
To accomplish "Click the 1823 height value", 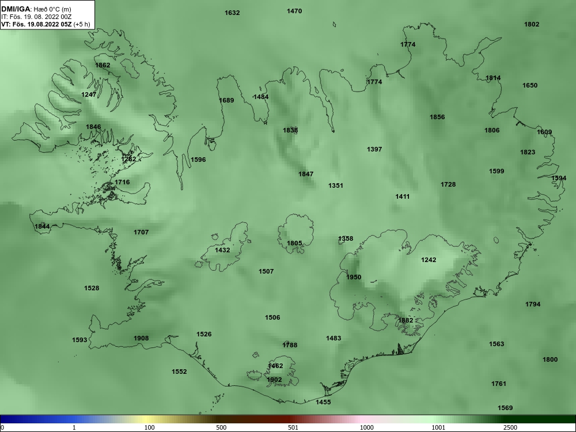I will point(528,152).
